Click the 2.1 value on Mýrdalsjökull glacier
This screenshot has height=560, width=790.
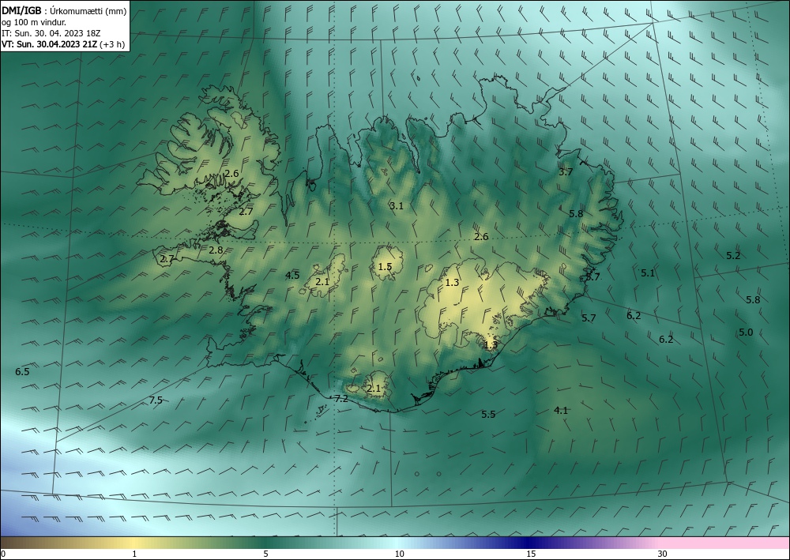374,389
